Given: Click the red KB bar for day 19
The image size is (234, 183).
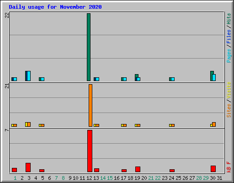Looking at the screenshot, I should pyautogui.click(x=138, y=169).
